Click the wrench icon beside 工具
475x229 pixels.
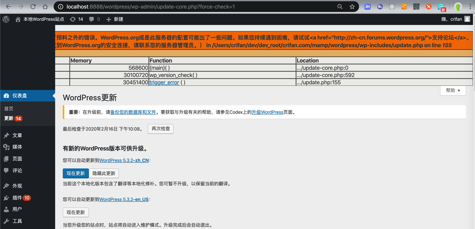(6, 221)
